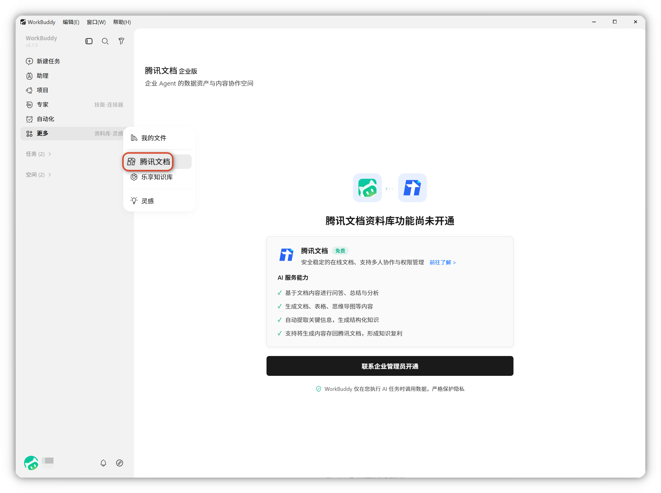The height and width of the screenshot is (493, 661).
Task: Click the 腾讯文档 企业版 page title
Action: pos(171,71)
